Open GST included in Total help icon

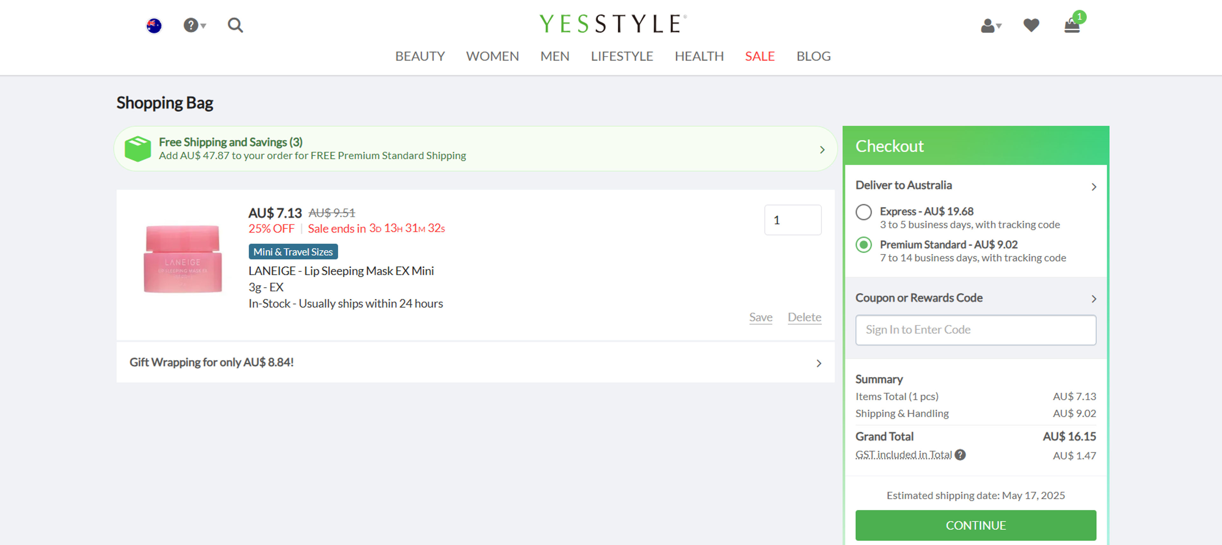[x=960, y=455]
